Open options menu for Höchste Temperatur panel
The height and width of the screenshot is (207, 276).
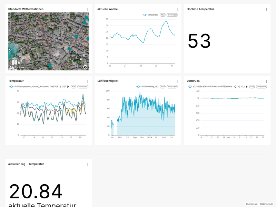pyautogui.click(x=266, y=10)
